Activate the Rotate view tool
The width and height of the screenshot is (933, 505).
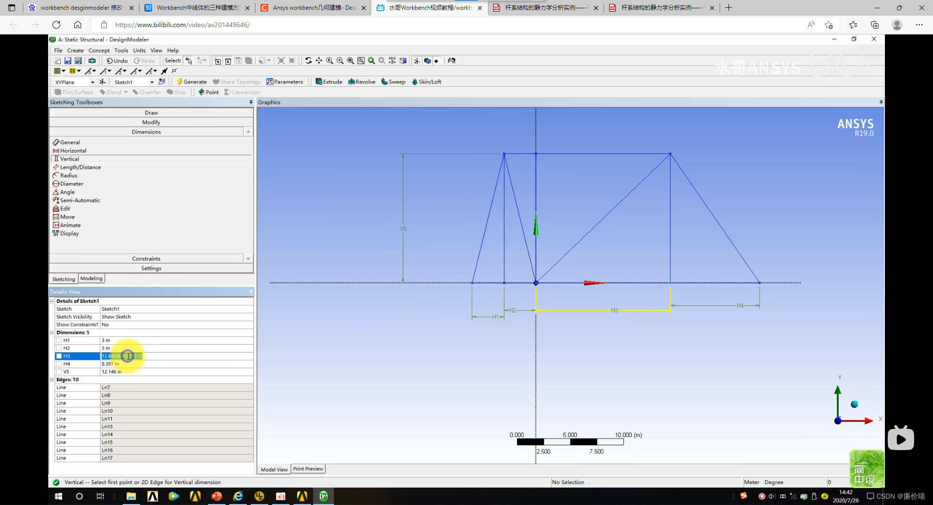tap(308, 61)
